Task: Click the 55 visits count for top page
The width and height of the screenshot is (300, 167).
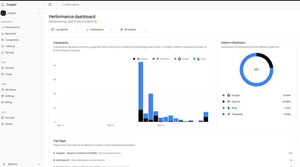Action: pos(290,153)
